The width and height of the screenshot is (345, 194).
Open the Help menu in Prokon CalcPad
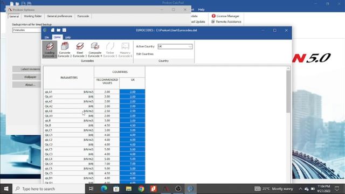pos(201,10)
